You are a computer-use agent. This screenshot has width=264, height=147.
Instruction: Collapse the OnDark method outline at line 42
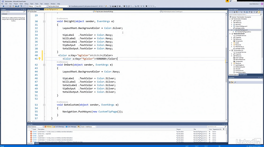44,65
